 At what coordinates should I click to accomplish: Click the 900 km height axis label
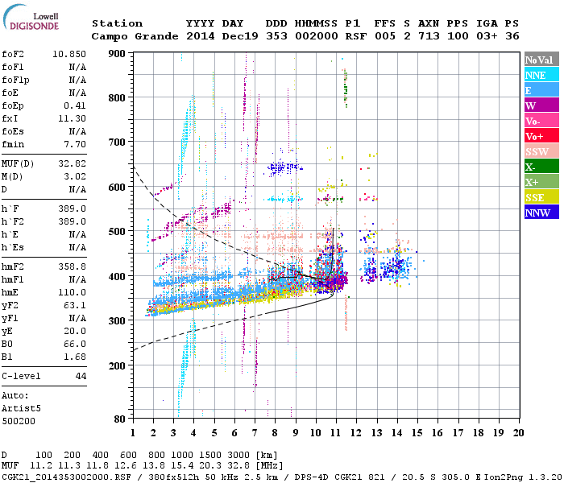tap(117, 54)
